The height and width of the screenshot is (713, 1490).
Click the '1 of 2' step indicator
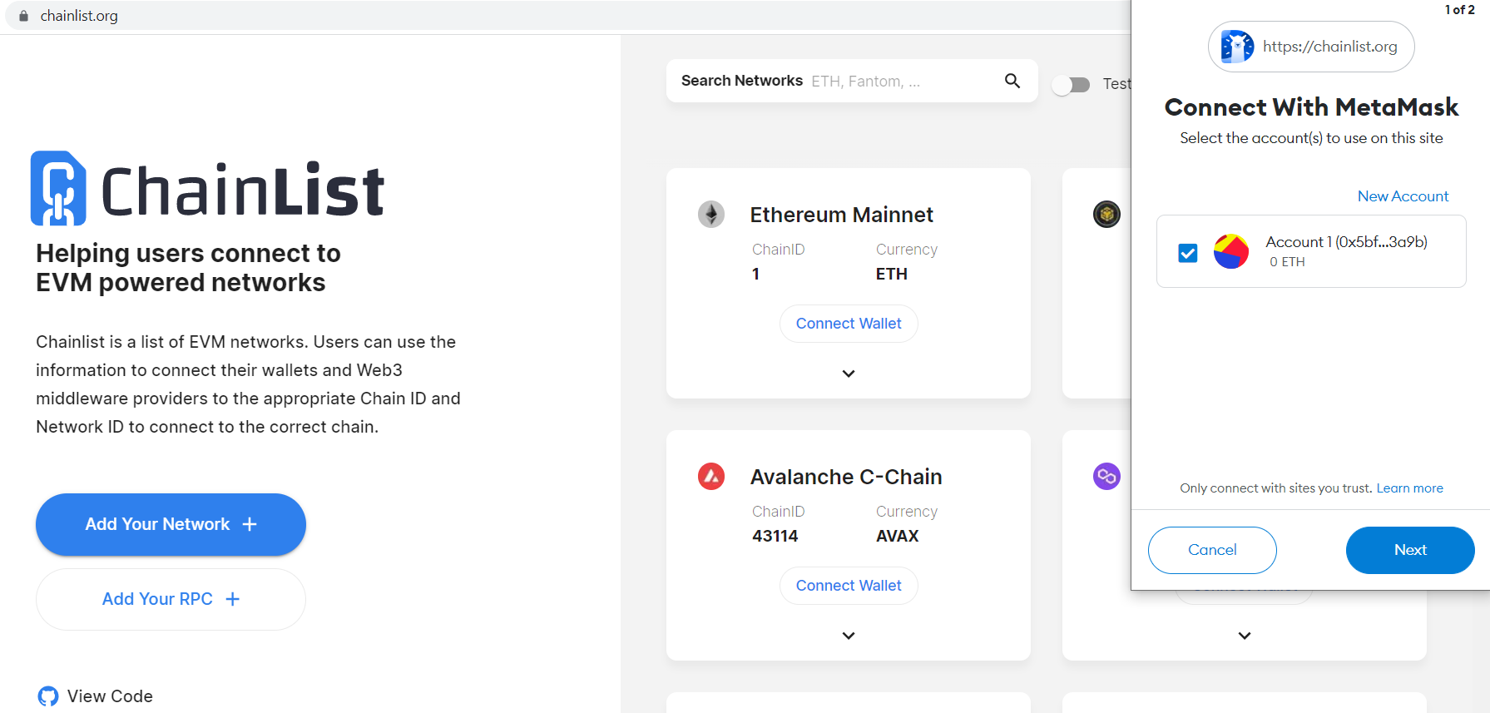pyautogui.click(x=1459, y=10)
